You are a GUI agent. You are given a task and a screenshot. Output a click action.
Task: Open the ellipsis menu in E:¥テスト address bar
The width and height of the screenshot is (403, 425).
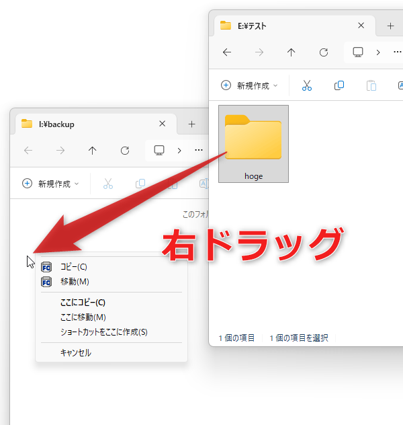pyautogui.click(x=398, y=52)
